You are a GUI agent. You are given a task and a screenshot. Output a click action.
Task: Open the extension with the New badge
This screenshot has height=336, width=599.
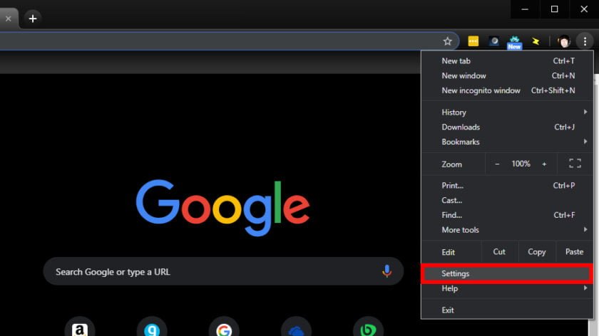pos(514,41)
